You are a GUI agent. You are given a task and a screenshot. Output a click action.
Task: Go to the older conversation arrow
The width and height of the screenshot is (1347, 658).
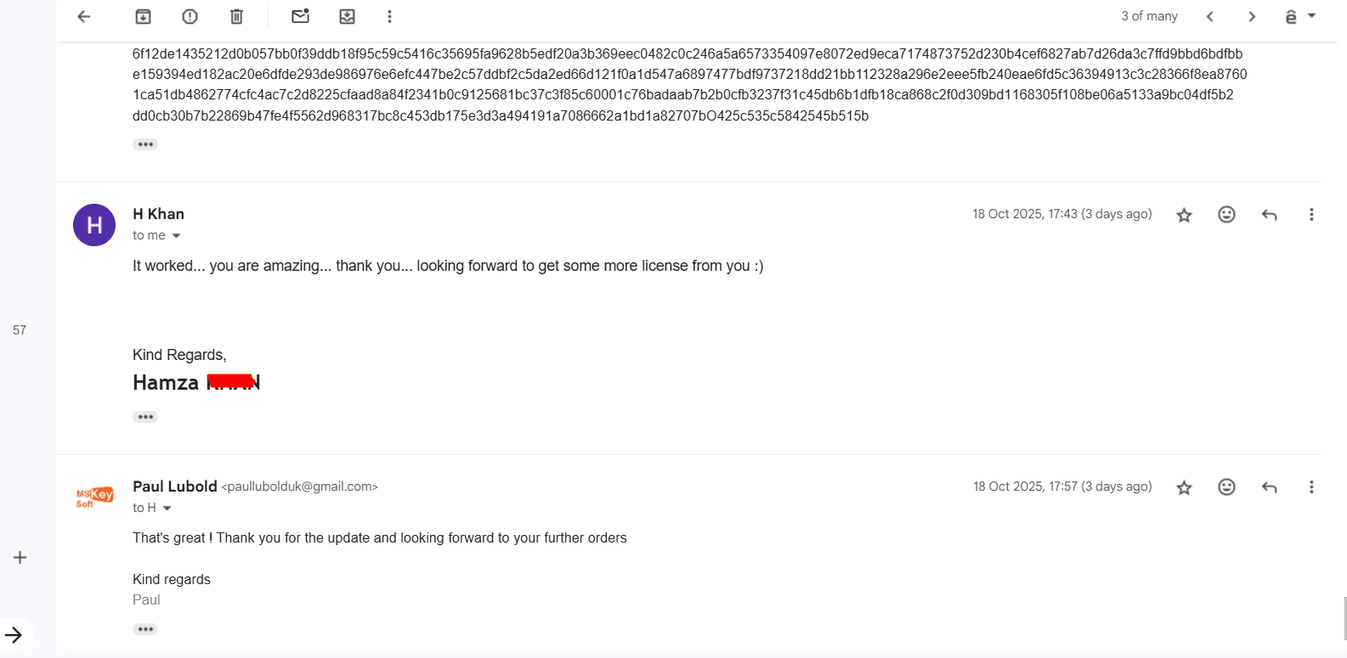pos(1251,16)
